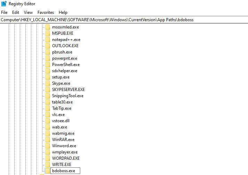Click the OUTLOOK.EXE folder icon
This screenshot has width=248, height=175.
(x=48, y=46)
